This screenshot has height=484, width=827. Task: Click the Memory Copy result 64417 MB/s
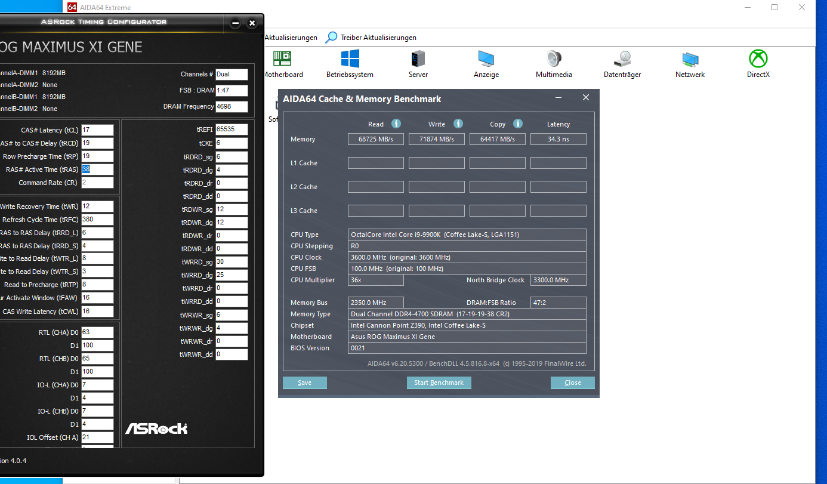tap(498, 139)
